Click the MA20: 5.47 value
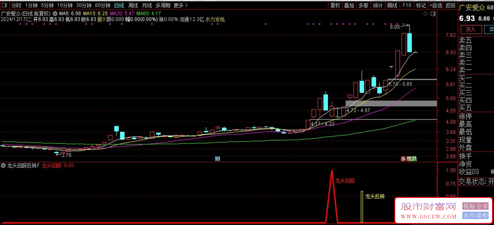This screenshot has width=494, height=225. (122, 13)
